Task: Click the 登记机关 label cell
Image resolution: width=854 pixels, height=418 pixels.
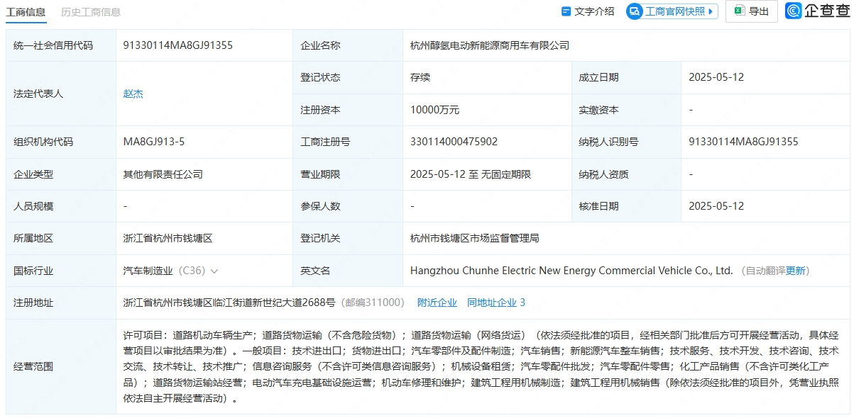Action: point(348,238)
